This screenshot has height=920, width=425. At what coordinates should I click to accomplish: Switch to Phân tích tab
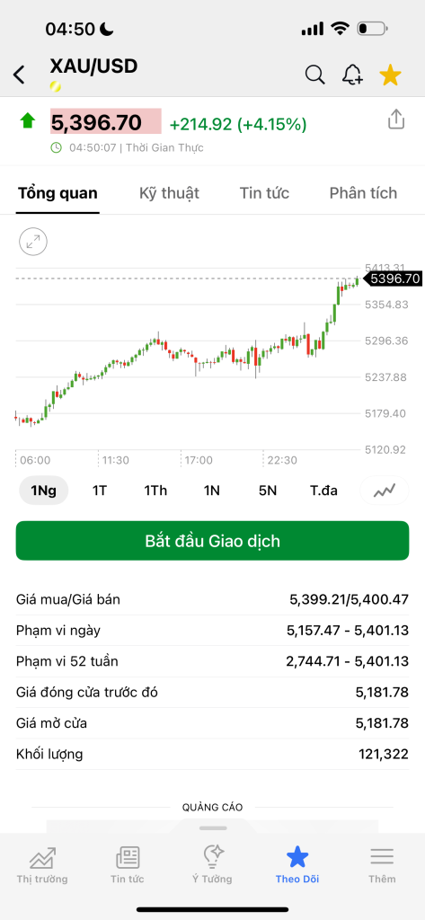point(363,193)
